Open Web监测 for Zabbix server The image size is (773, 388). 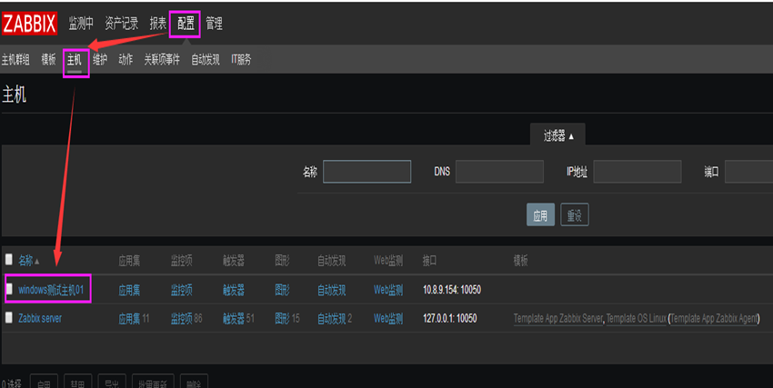click(388, 319)
